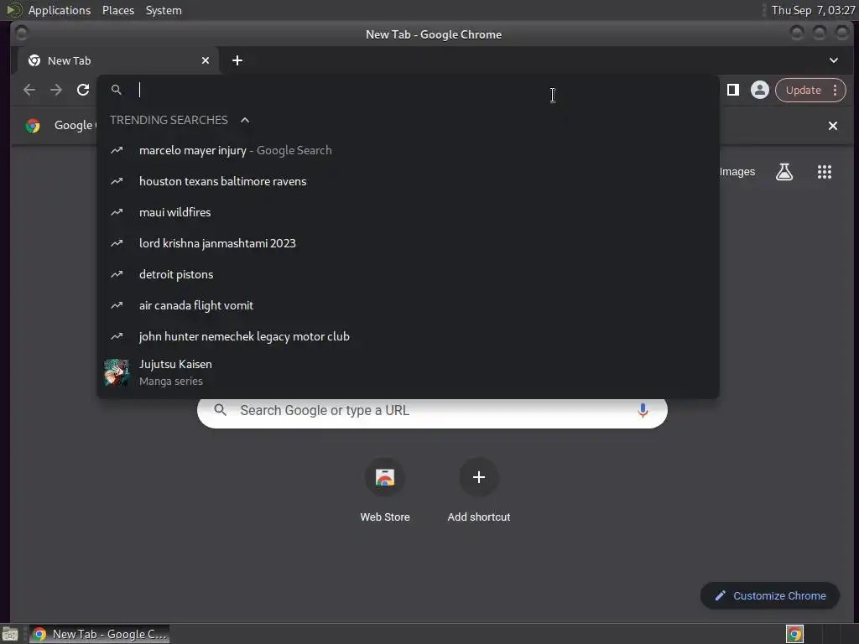The width and height of the screenshot is (859, 644).
Task: Click the show desktop icon in bottom panel
Action: click(10, 634)
